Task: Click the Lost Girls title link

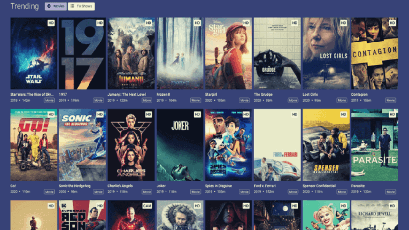Action: (310, 95)
